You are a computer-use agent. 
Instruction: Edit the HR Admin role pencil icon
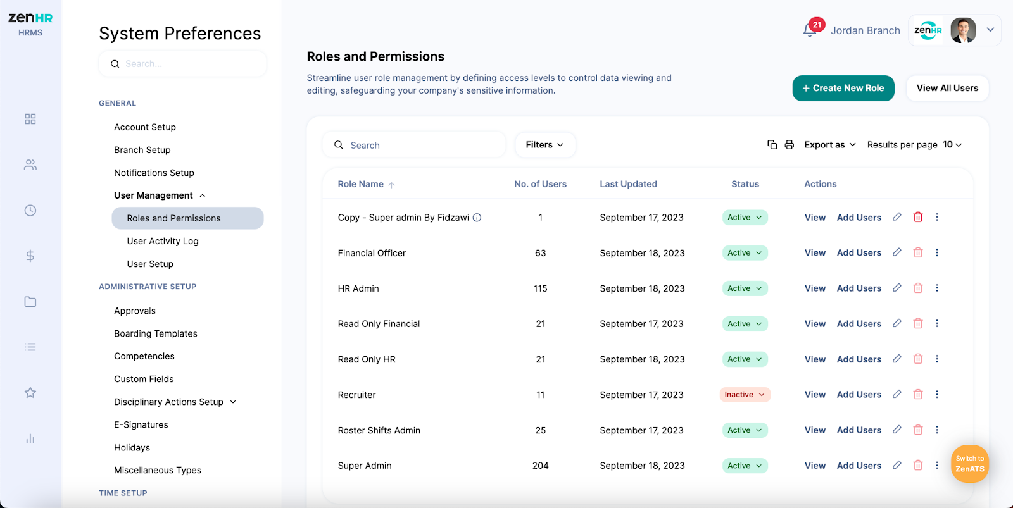click(897, 288)
